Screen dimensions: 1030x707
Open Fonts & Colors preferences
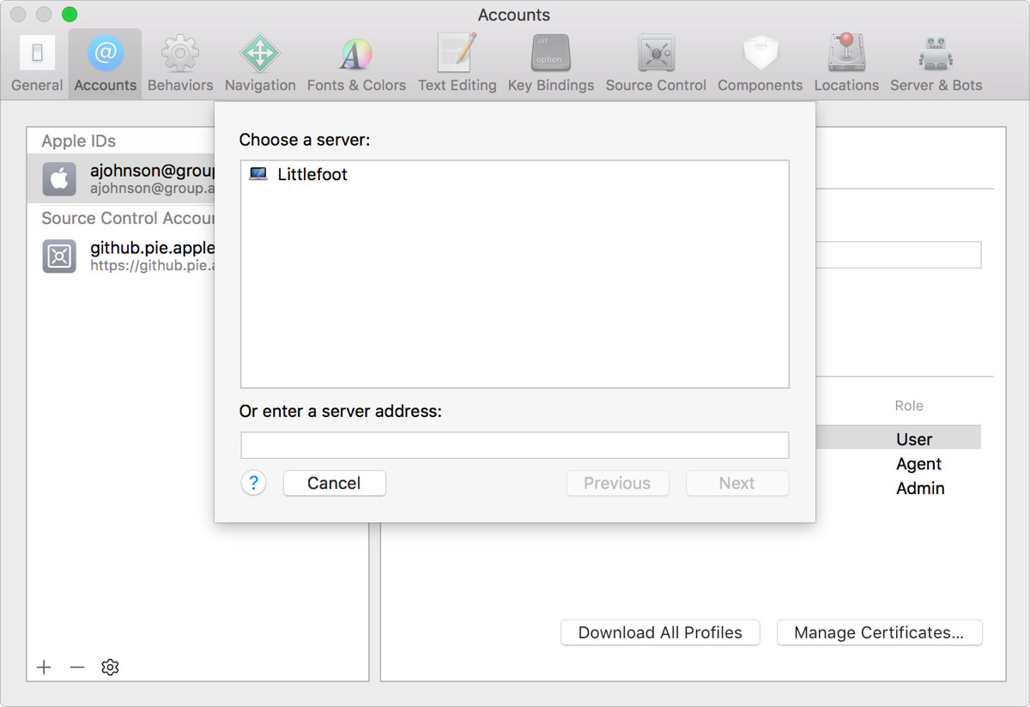coord(356,64)
